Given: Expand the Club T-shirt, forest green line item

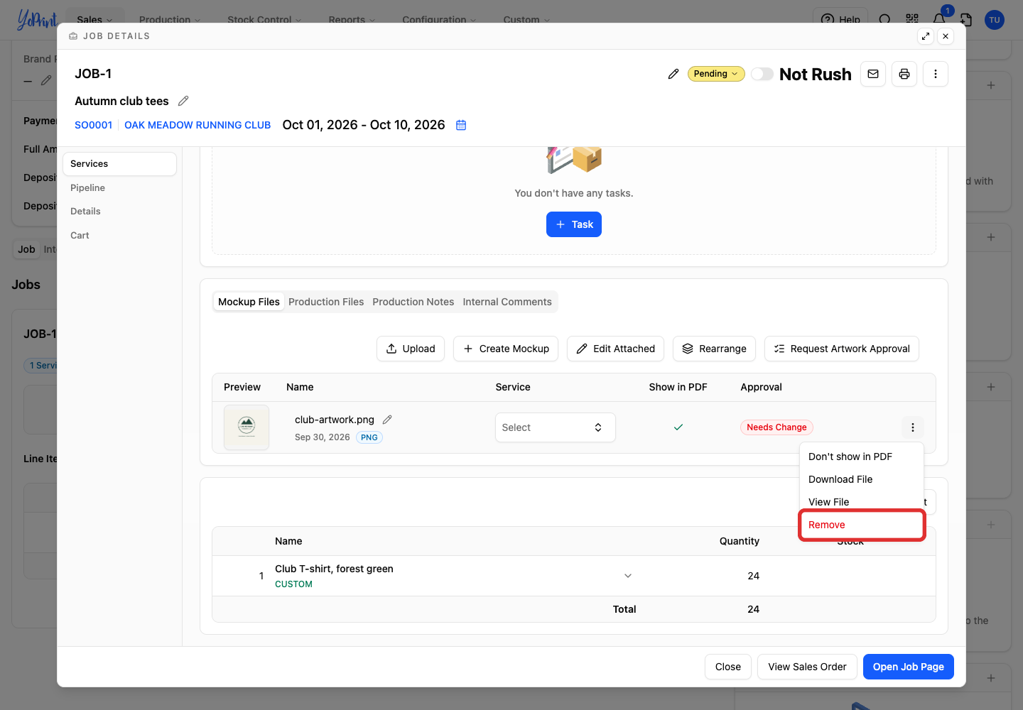Looking at the screenshot, I should point(628,576).
